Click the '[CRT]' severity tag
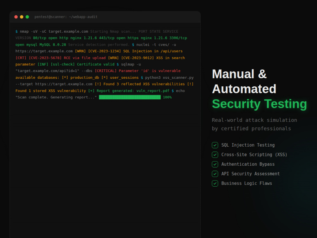Screen dimensions: 317x238 click(21, 58)
